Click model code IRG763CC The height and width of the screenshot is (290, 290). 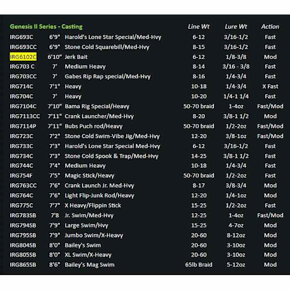coord(23,186)
